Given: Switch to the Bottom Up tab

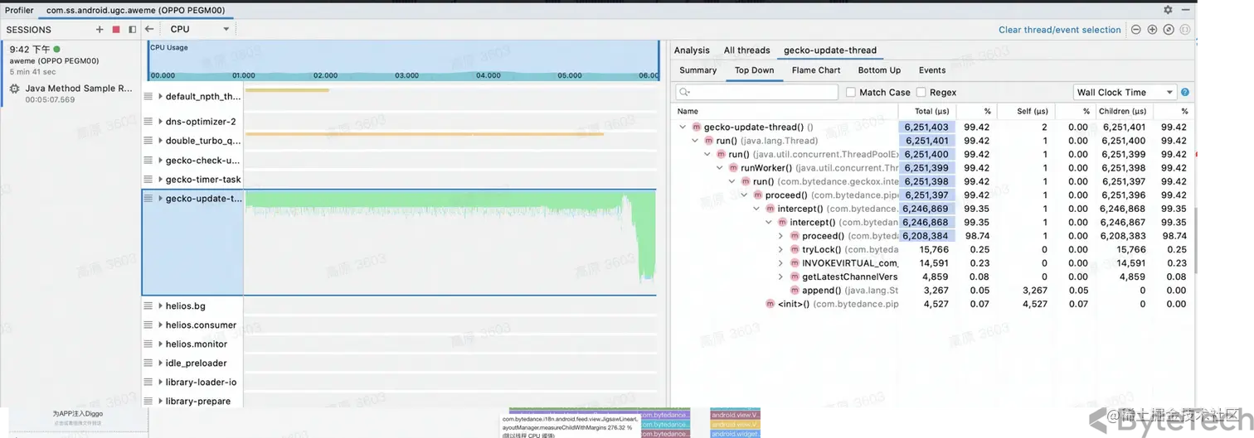Looking at the screenshot, I should pyautogui.click(x=879, y=70).
